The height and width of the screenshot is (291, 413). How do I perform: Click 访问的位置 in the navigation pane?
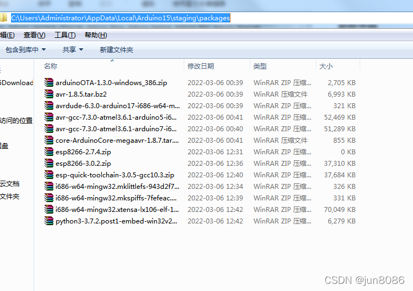[x=16, y=121]
